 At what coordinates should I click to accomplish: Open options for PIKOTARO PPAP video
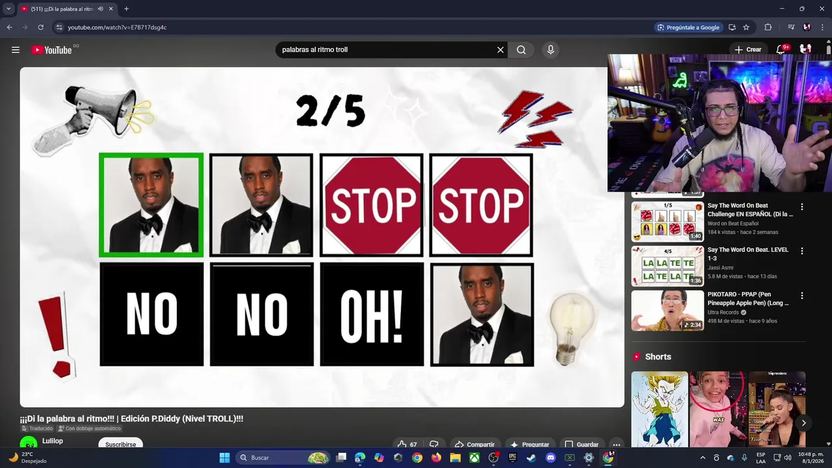(801, 295)
